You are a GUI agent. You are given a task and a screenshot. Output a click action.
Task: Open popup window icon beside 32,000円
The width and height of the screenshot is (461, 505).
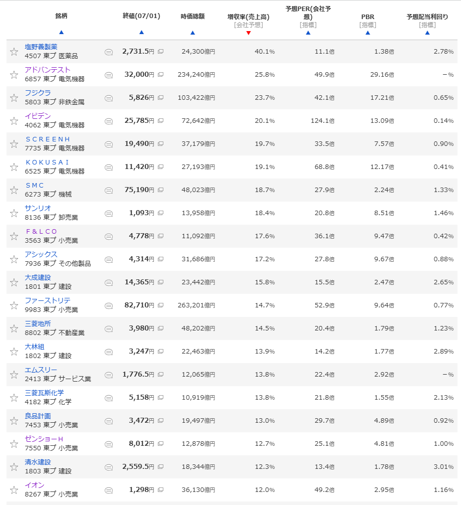pos(160,74)
